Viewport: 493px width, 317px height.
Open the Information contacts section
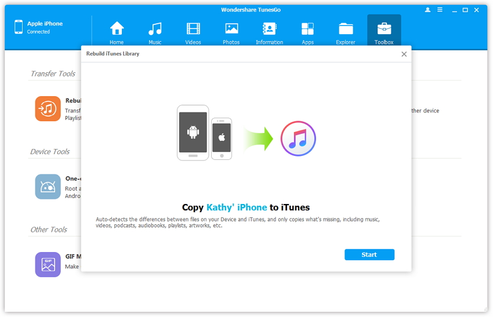click(x=269, y=32)
